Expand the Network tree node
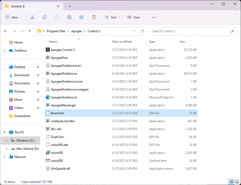 5,157
